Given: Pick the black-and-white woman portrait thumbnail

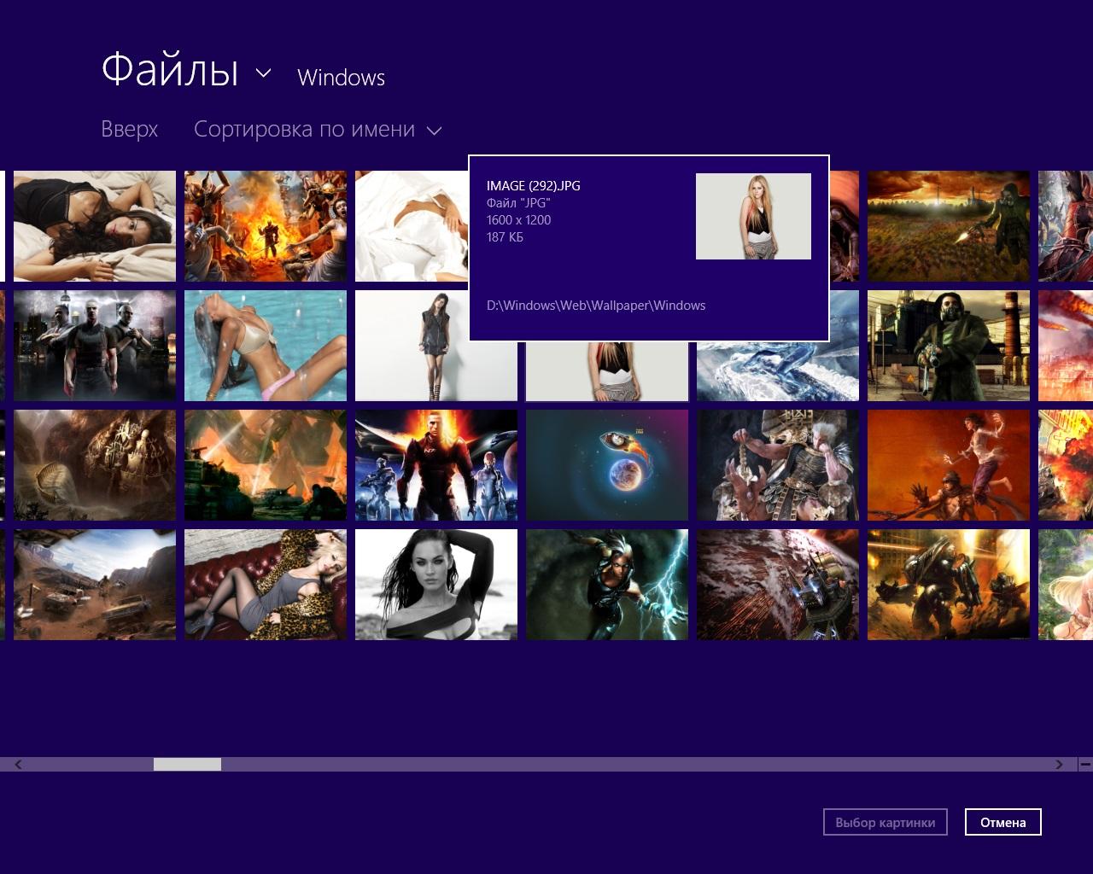Looking at the screenshot, I should 435,585.
